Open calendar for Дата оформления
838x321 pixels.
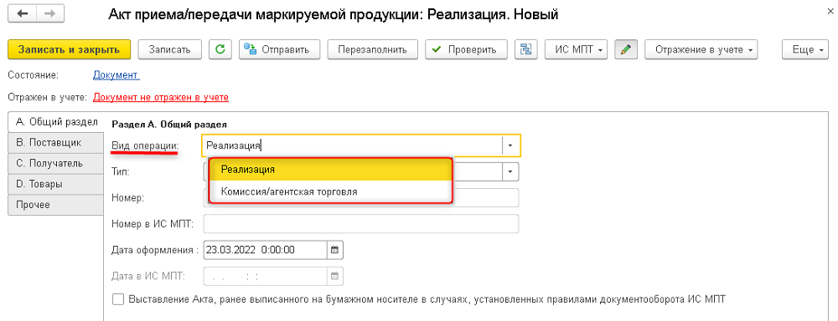335,250
